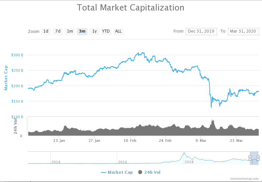Switch zoom to 1y
The image size is (262, 182).
(94, 32)
